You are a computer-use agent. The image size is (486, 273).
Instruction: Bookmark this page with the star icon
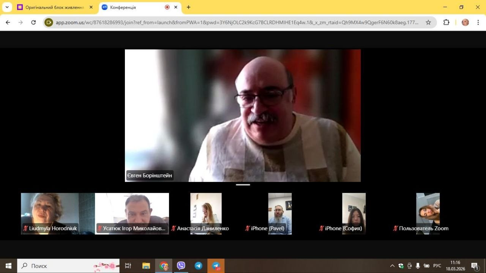(428, 22)
